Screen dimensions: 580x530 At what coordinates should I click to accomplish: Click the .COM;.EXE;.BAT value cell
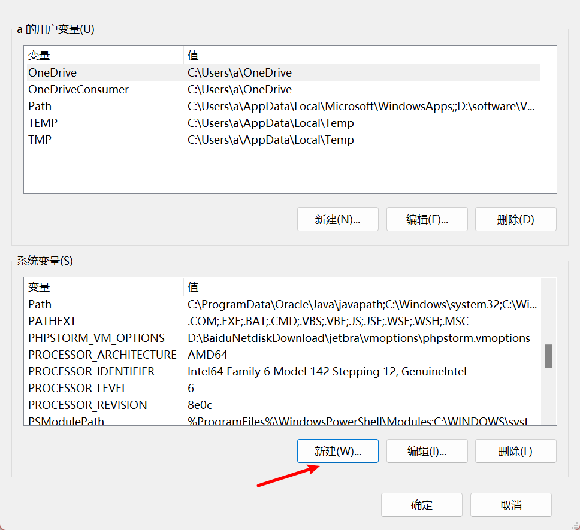(328, 321)
